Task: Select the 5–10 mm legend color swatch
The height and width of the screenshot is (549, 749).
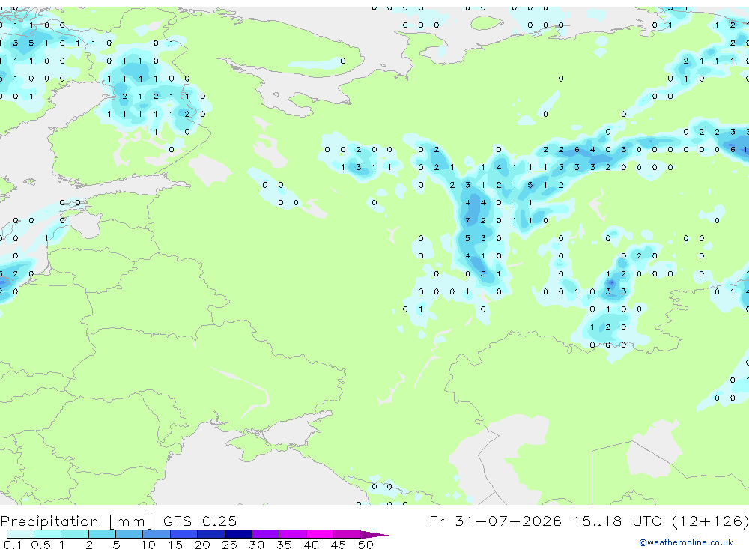Action: [130, 534]
